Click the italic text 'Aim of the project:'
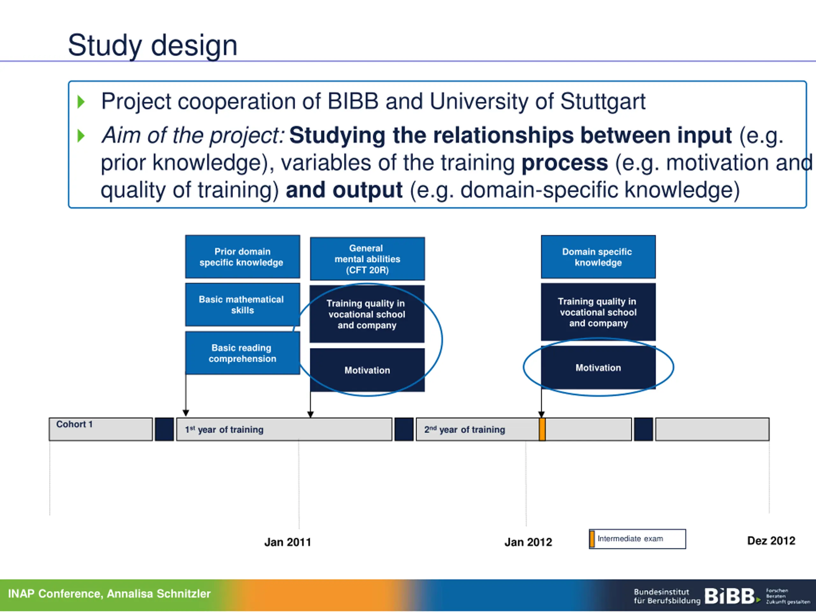Image resolution: width=816 pixels, height=612 pixels. pyautogui.click(x=193, y=135)
